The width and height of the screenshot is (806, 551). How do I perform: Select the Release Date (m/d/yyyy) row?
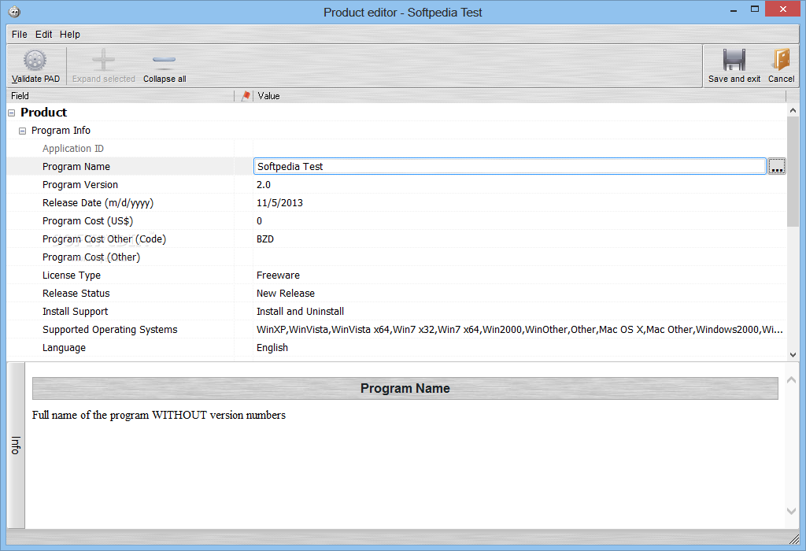point(397,202)
